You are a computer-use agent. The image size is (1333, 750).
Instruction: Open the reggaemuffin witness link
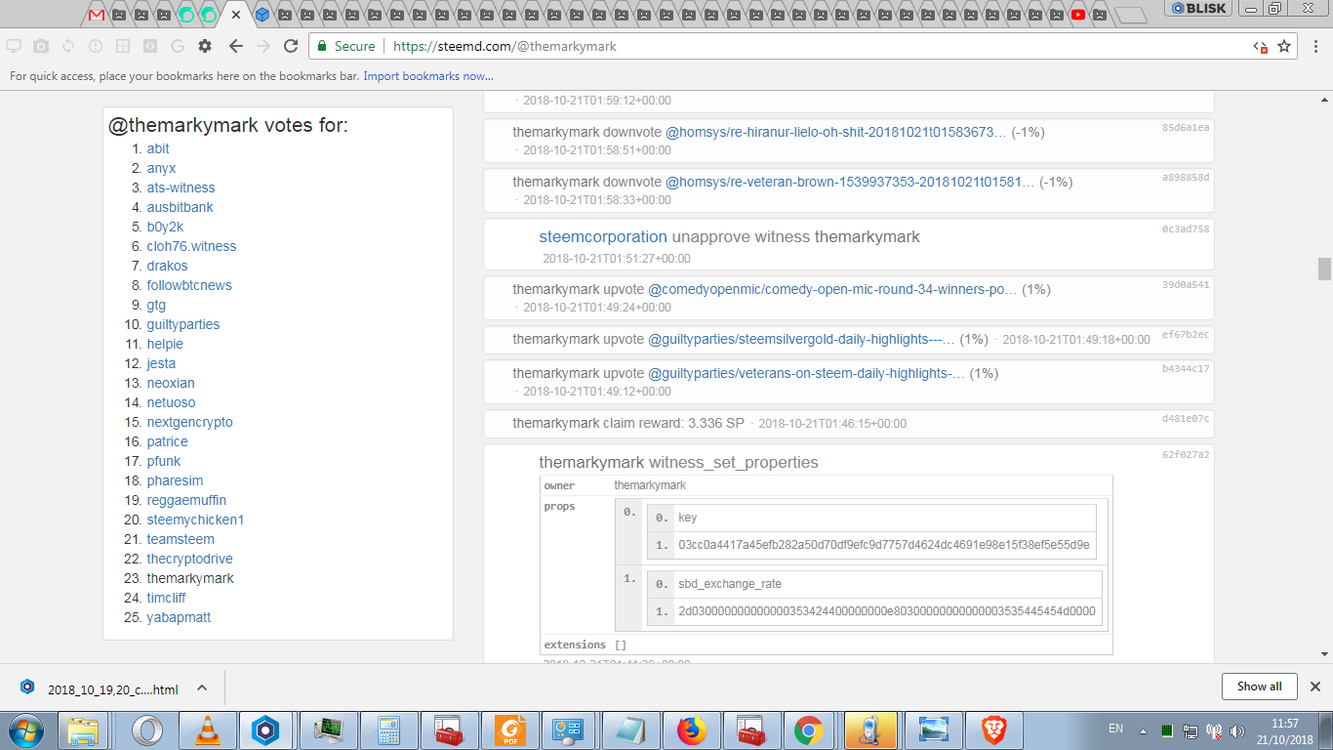(x=186, y=500)
